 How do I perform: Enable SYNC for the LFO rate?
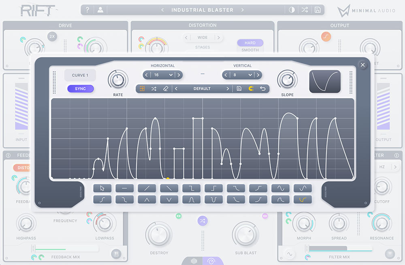click(80, 88)
